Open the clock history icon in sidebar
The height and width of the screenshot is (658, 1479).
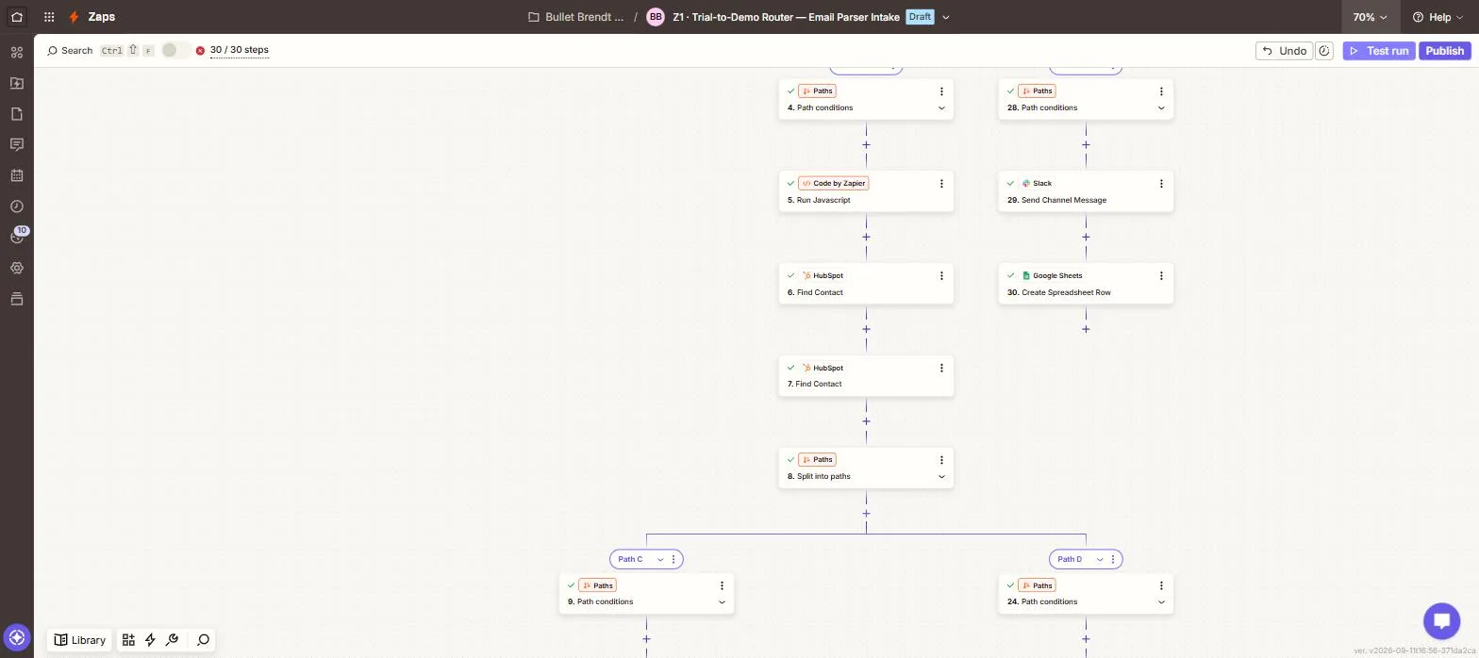(x=17, y=206)
